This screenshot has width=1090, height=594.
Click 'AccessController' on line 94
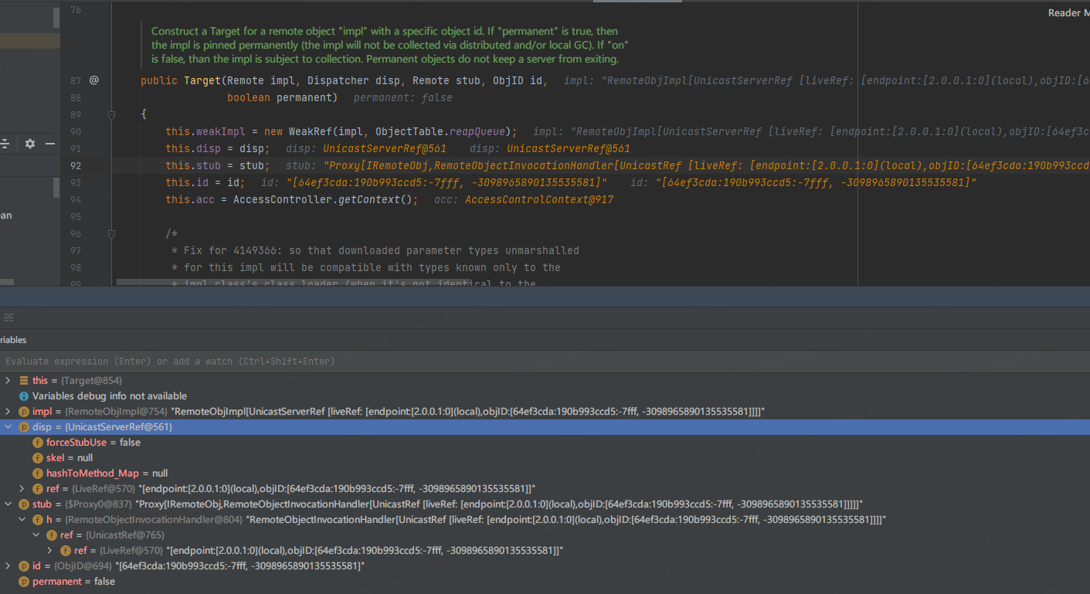coord(283,199)
